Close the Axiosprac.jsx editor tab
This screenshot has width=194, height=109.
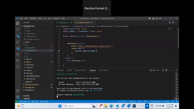pos(71,22)
